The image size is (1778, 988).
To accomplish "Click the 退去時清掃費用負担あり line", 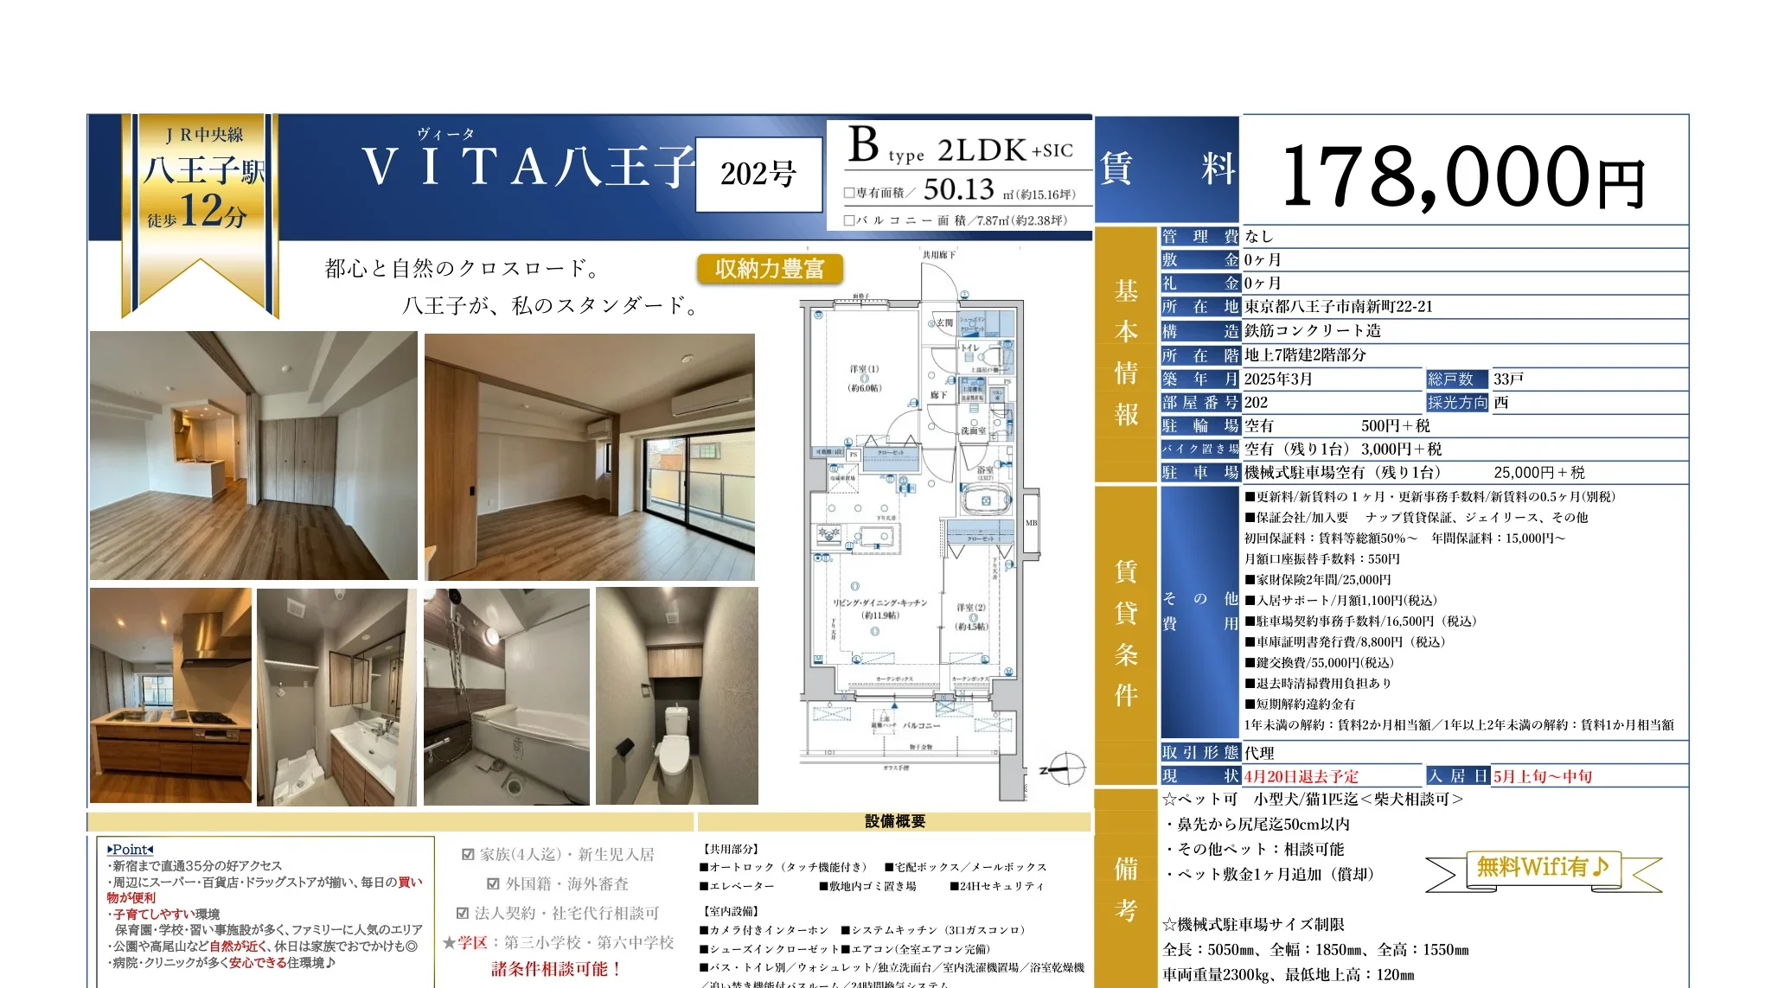I will (x=1318, y=684).
